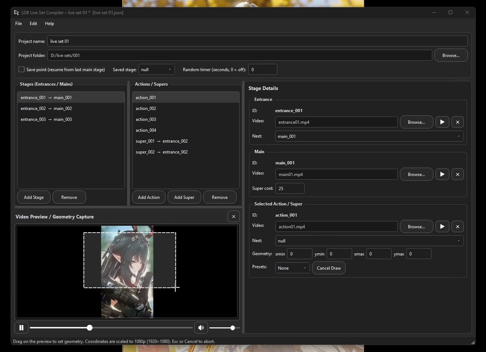The image size is (486, 352).
Task: Click Add Action button
Action: click(148, 197)
